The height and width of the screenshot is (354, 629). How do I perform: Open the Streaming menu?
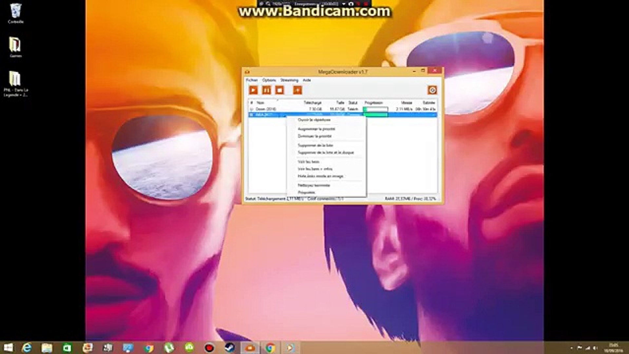point(289,80)
